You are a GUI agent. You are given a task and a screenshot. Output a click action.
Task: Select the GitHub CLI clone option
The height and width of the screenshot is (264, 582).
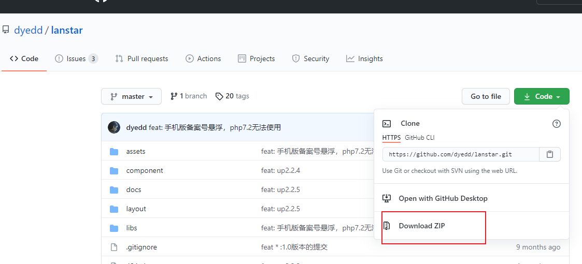[x=420, y=138]
